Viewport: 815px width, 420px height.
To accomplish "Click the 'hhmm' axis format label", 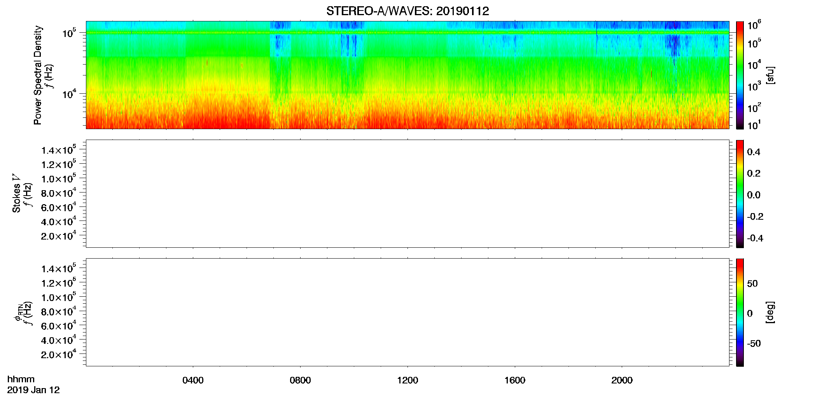I will 21,379.
